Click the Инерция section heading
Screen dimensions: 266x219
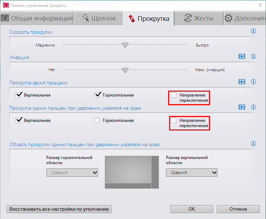(x=19, y=58)
